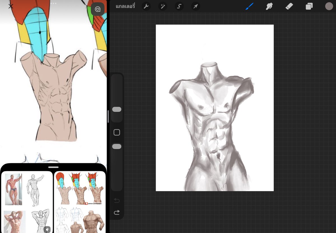
Task: Tap the Procreate drawing canvas
Action: point(214,108)
